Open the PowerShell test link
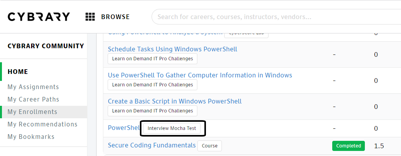 [124, 128]
